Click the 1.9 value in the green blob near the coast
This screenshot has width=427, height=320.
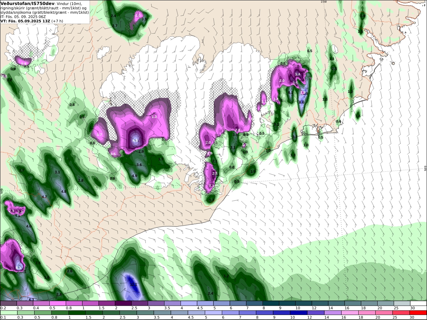[253, 172]
